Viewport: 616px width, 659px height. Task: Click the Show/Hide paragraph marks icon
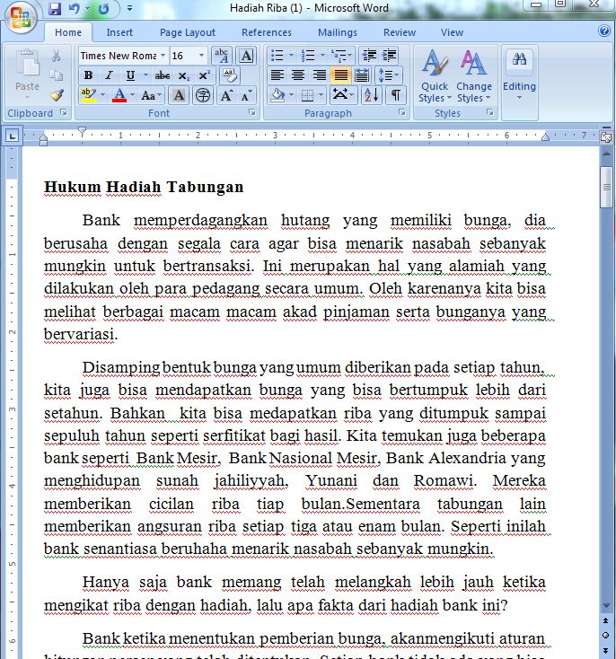click(396, 95)
